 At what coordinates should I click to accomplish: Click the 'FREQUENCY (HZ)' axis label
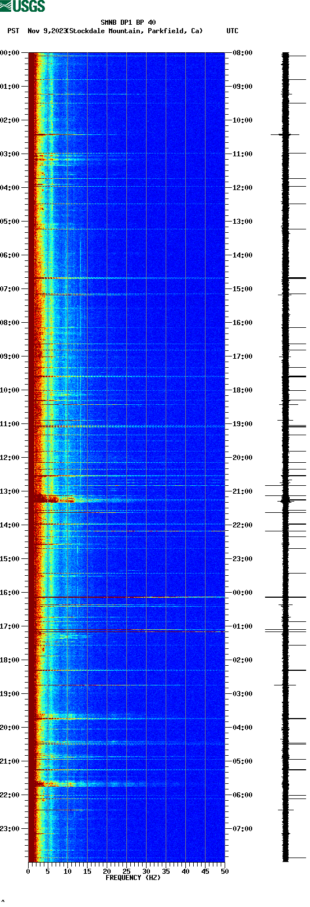[133, 878]
